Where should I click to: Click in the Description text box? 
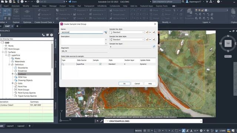pos(83,41)
